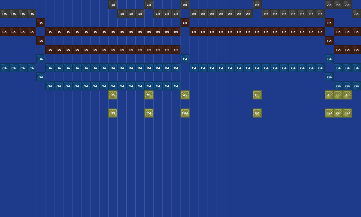Viewport: 361px width, 217px height.
Task: Select the yellow D5 note block
Action: tap(113, 95)
